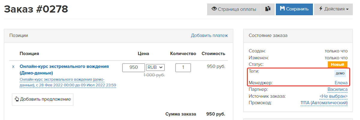Image resolution: width=360 pixels, height=120 pixels.
Task: Click the offer dates link under position
Action: pyautogui.click(x=68, y=82)
